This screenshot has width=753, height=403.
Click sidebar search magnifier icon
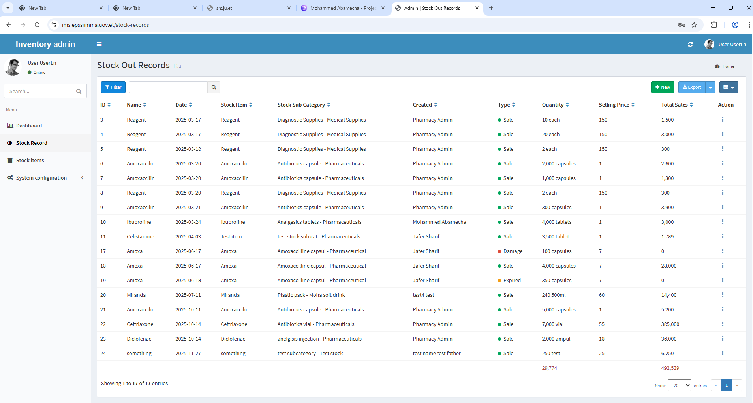[x=79, y=91]
